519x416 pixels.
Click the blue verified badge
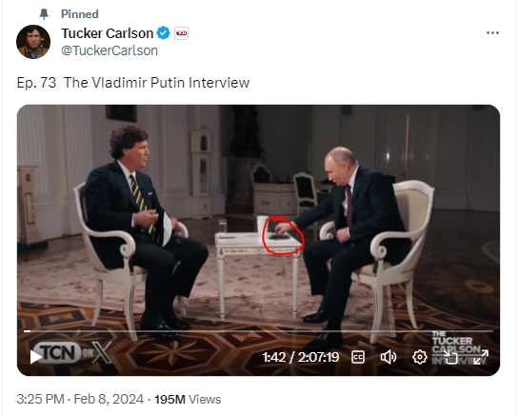(x=163, y=33)
